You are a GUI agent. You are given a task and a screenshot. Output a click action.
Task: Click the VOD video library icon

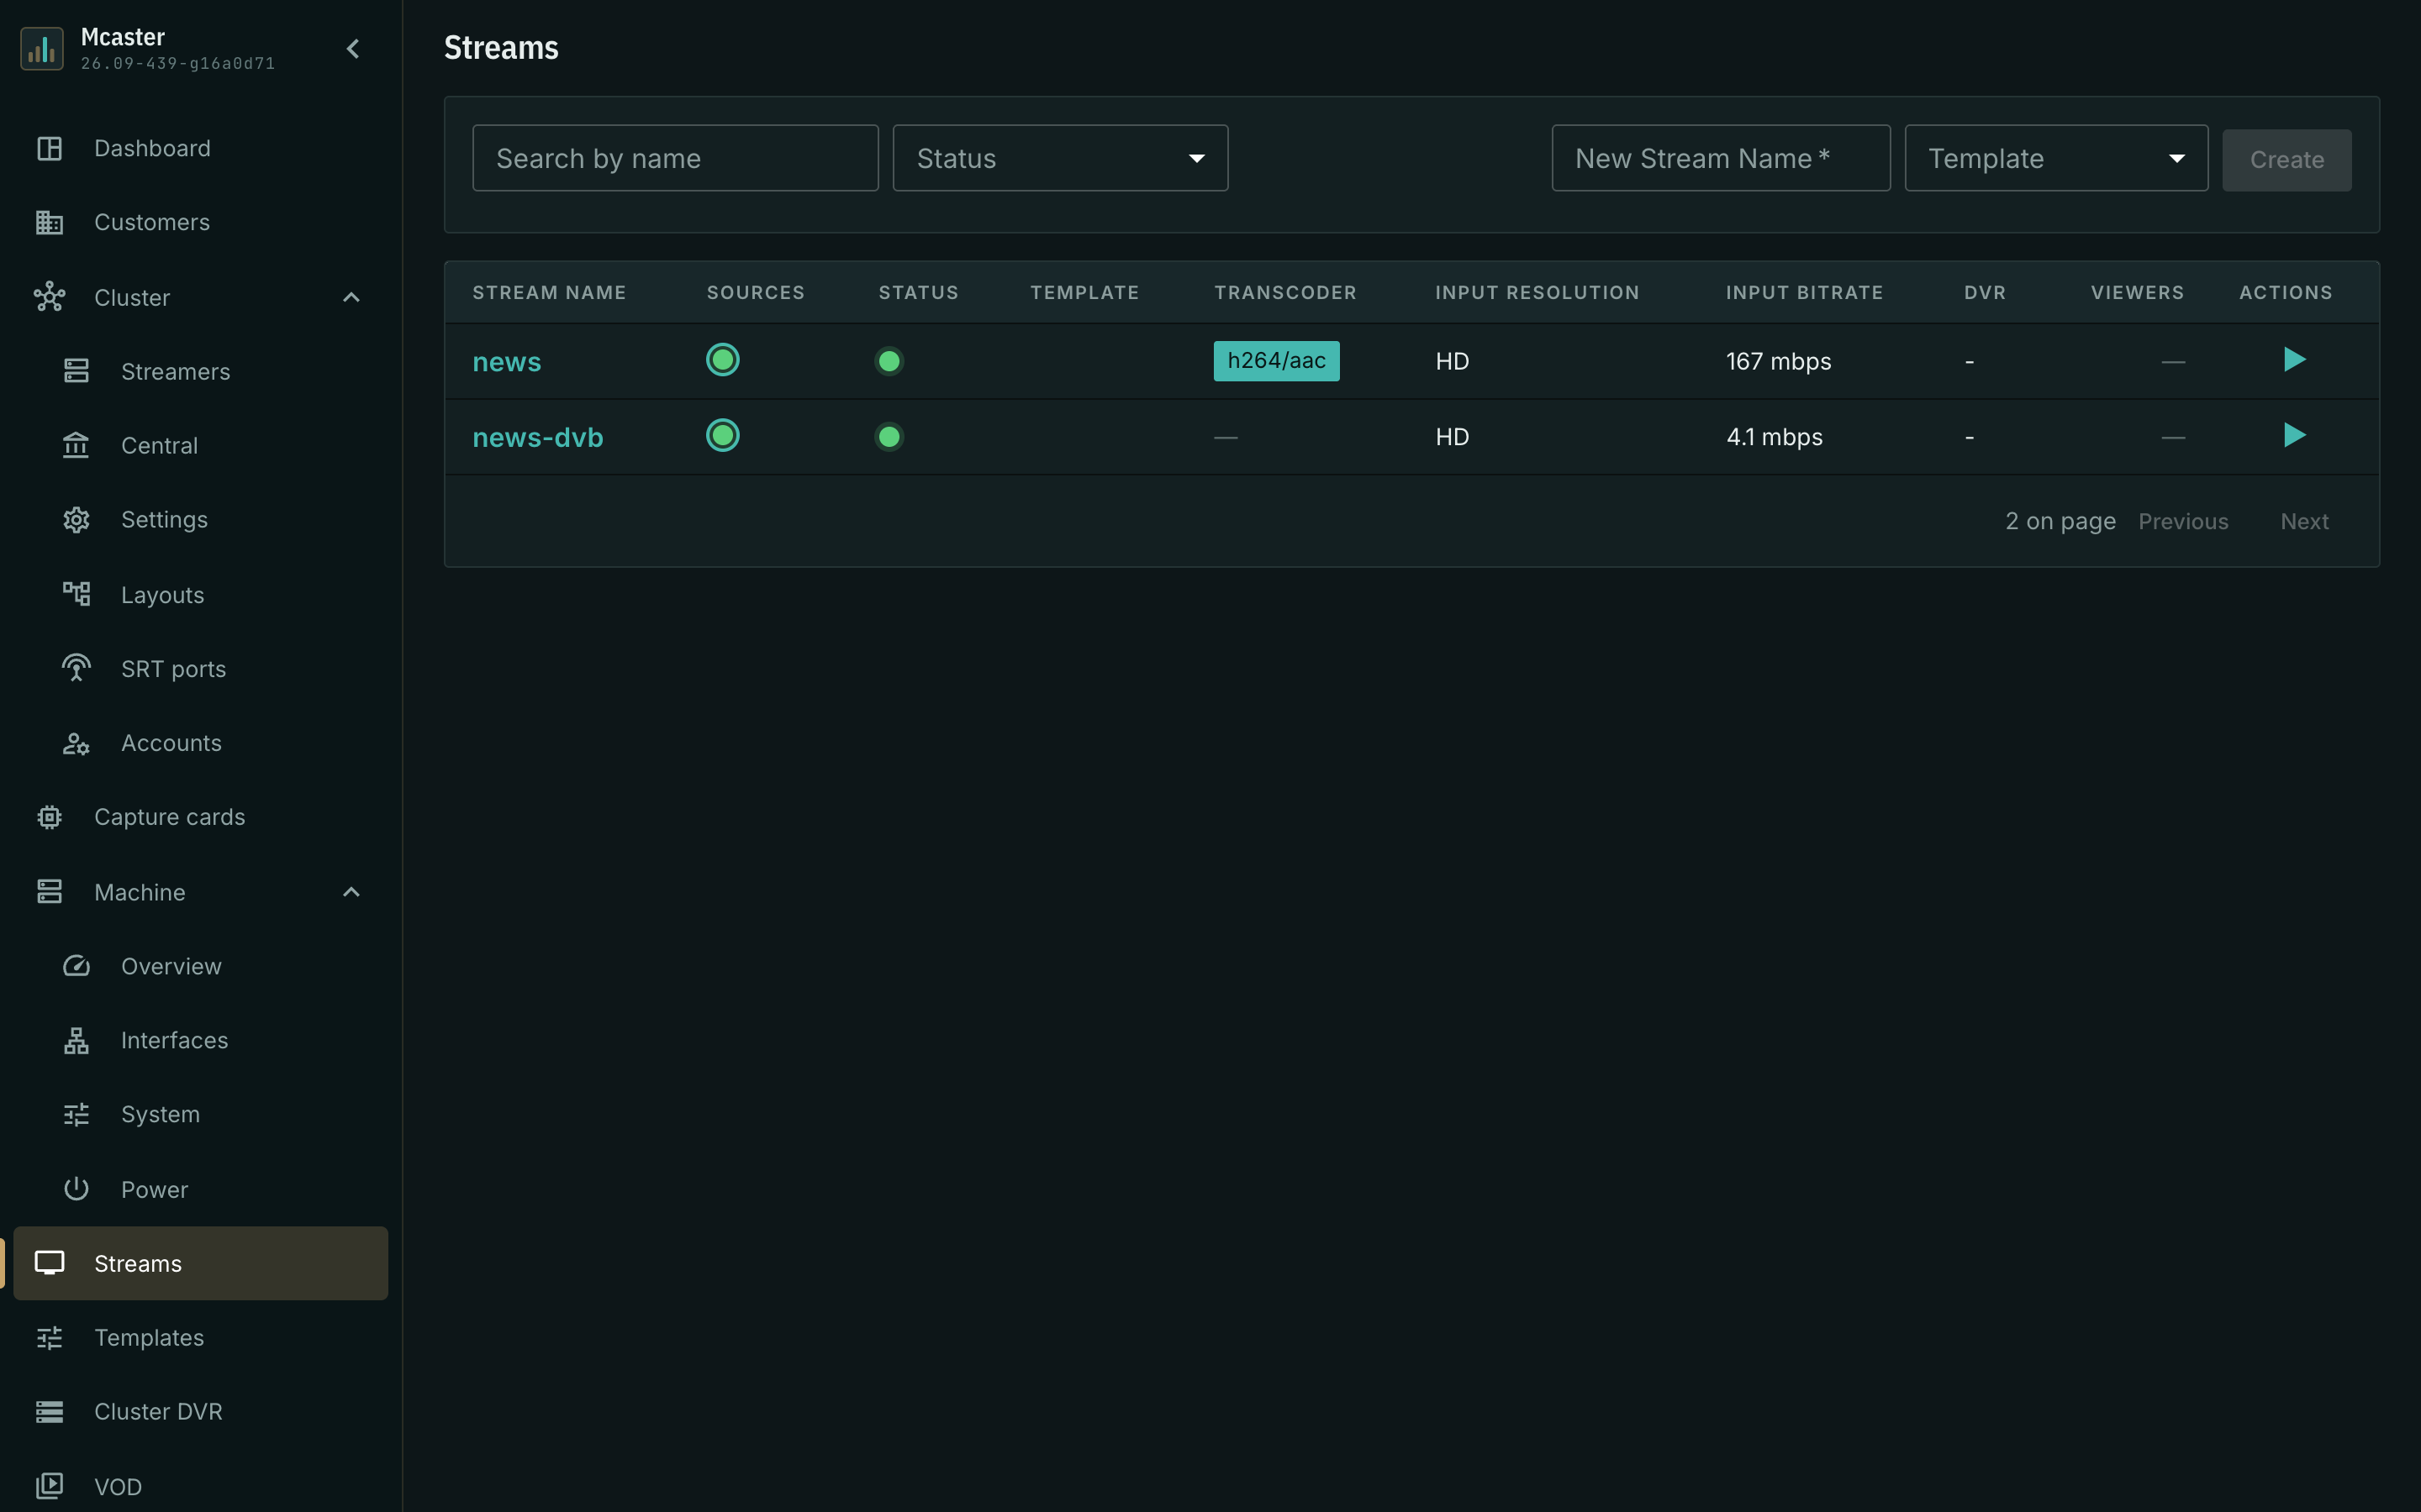click(49, 1486)
